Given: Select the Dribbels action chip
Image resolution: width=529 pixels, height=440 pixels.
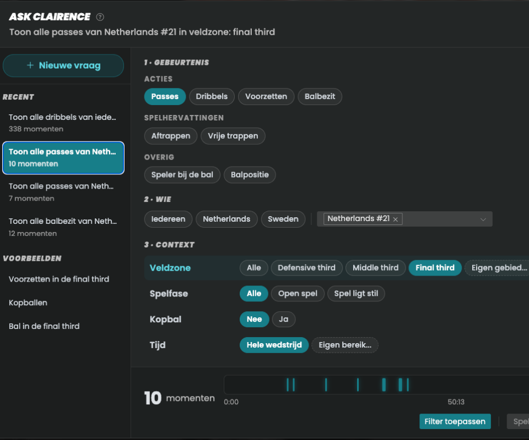Looking at the screenshot, I should pyautogui.click(x=212, y=97).
